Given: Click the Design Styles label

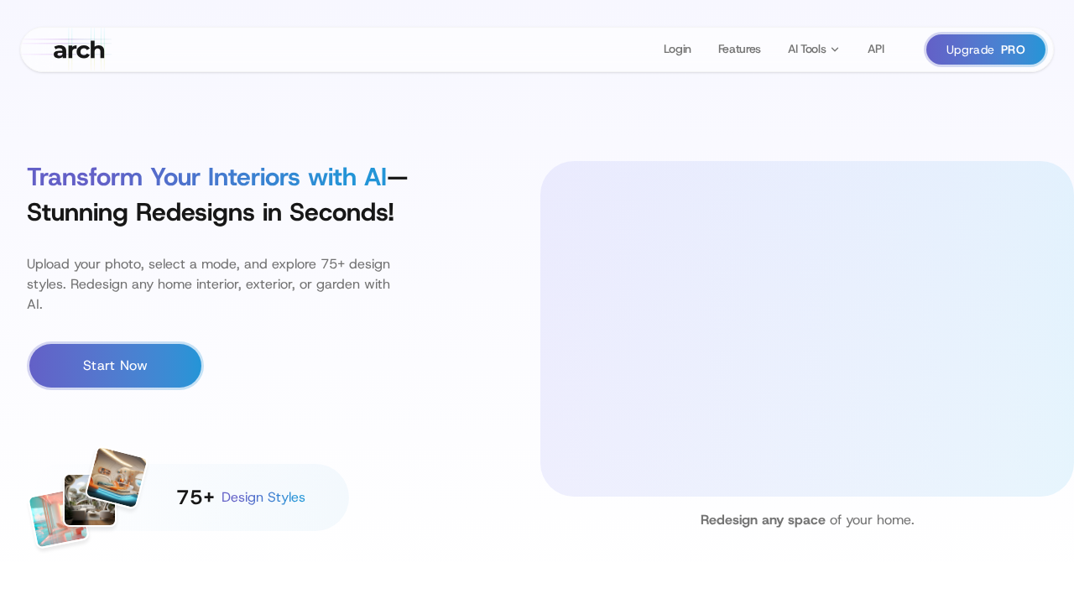Looking at the screenshot, I should coord(263,497).
